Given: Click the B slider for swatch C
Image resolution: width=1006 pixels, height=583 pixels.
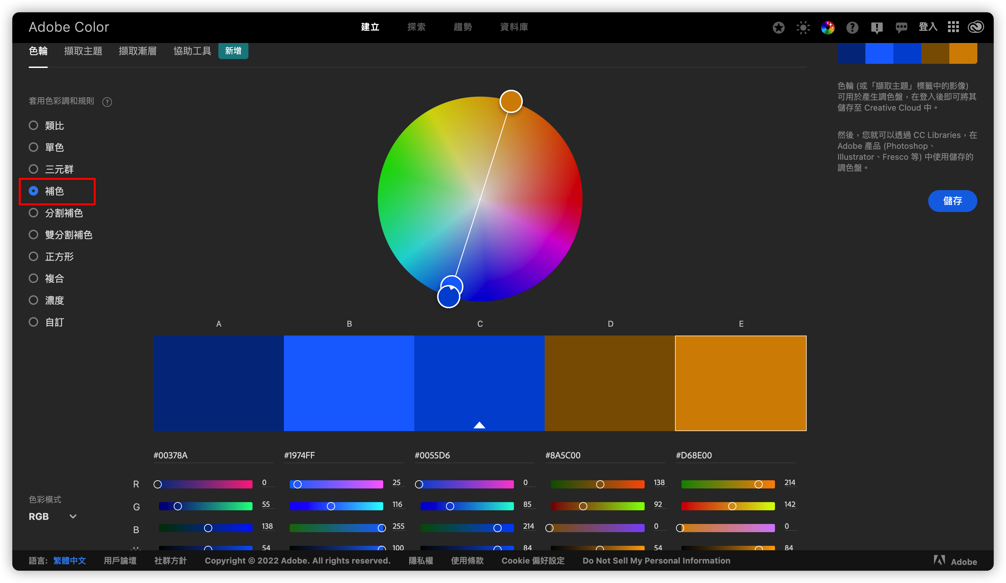Looking at the screenshot, I should 467,528.
